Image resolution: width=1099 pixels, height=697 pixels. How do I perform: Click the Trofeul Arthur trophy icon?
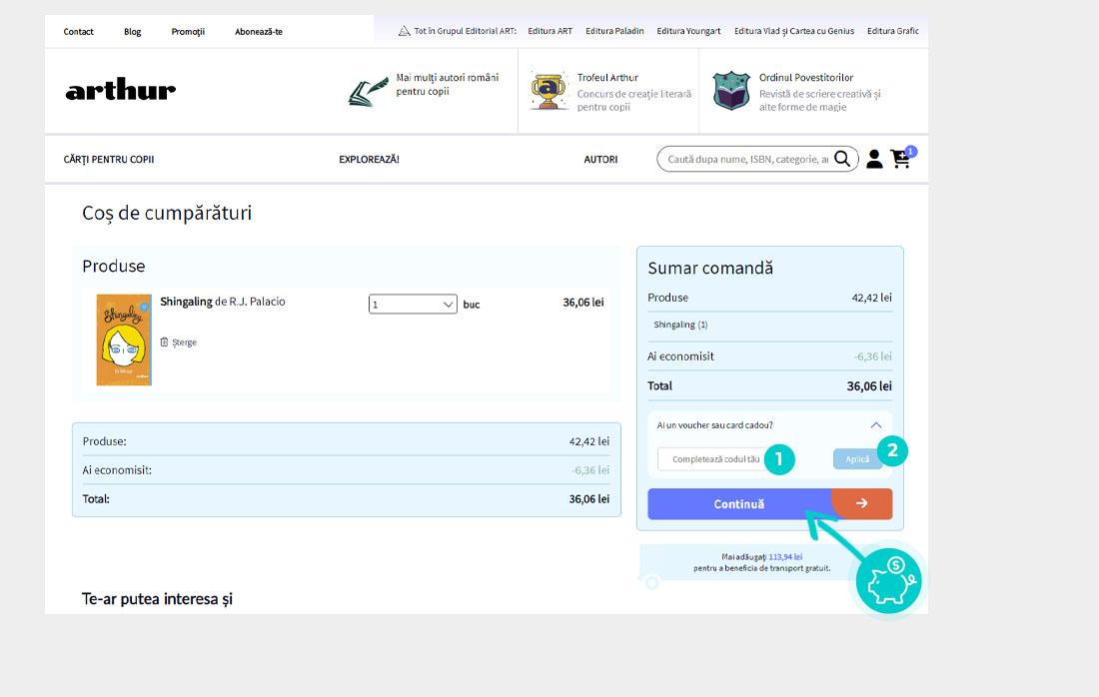tap(549, 91)
